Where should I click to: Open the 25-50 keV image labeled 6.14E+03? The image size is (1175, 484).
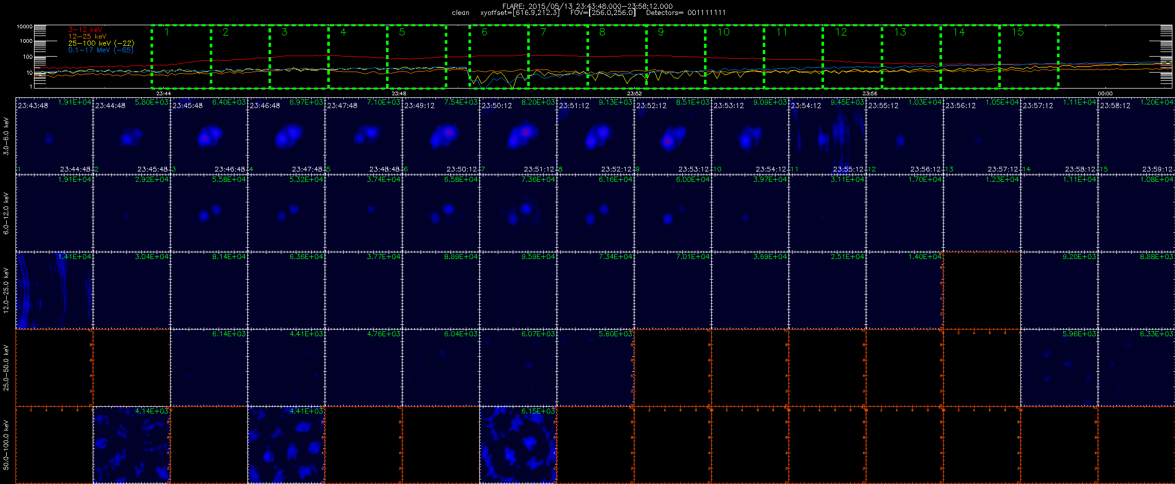coord(209,368)
